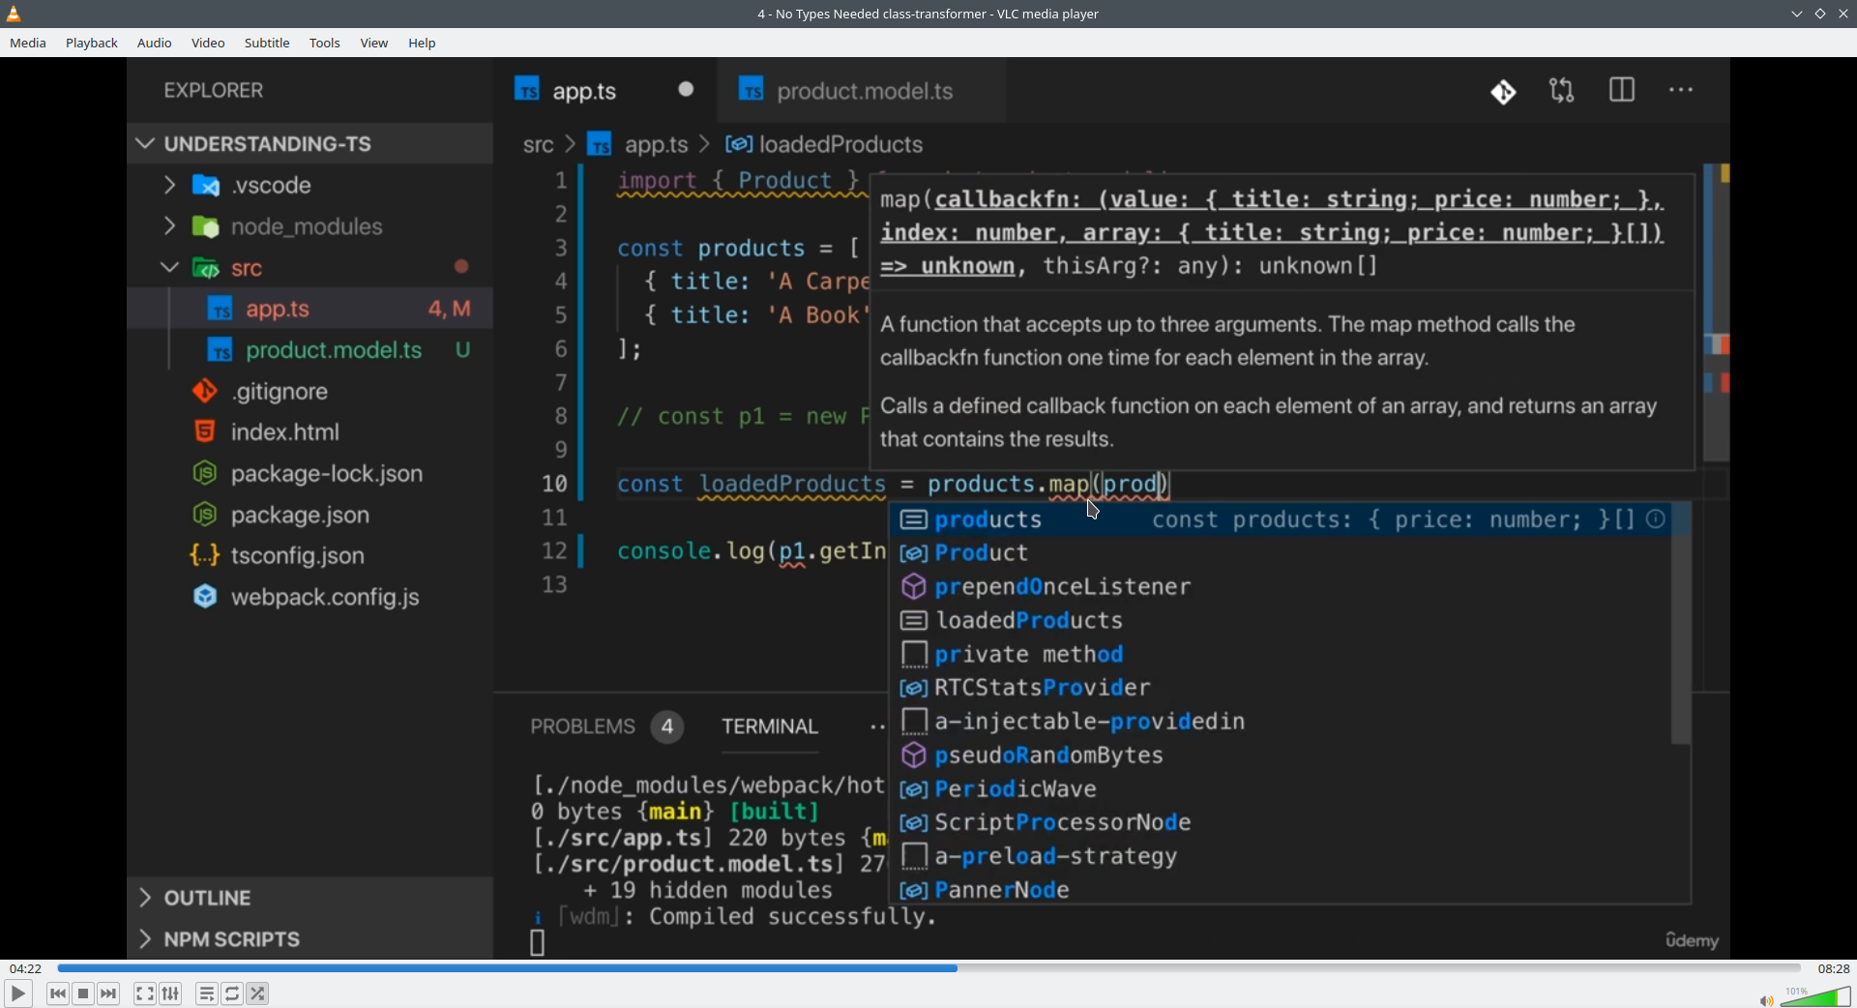This screenshot has height=1008, width=1857.
Task: Click the TS icon on product.model.ts tab
Action: [752, 90]
